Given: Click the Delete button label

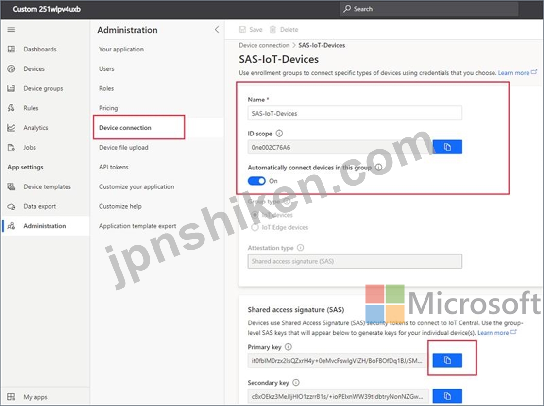Looking at the screenshot, I should click(289, 30).
